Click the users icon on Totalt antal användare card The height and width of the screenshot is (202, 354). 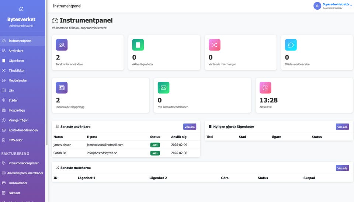(x=62, y=45)
